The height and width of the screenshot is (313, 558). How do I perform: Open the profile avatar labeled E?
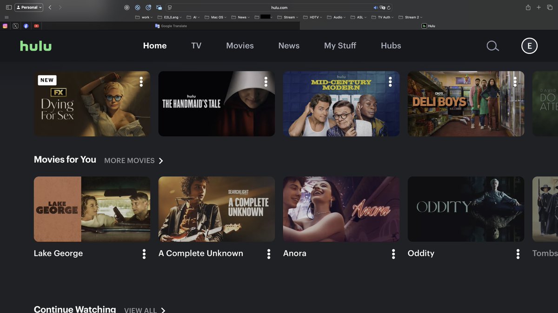point(529,46)
